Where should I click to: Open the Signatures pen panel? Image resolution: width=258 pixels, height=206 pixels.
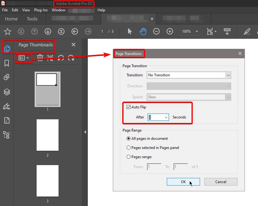point(7,106)
